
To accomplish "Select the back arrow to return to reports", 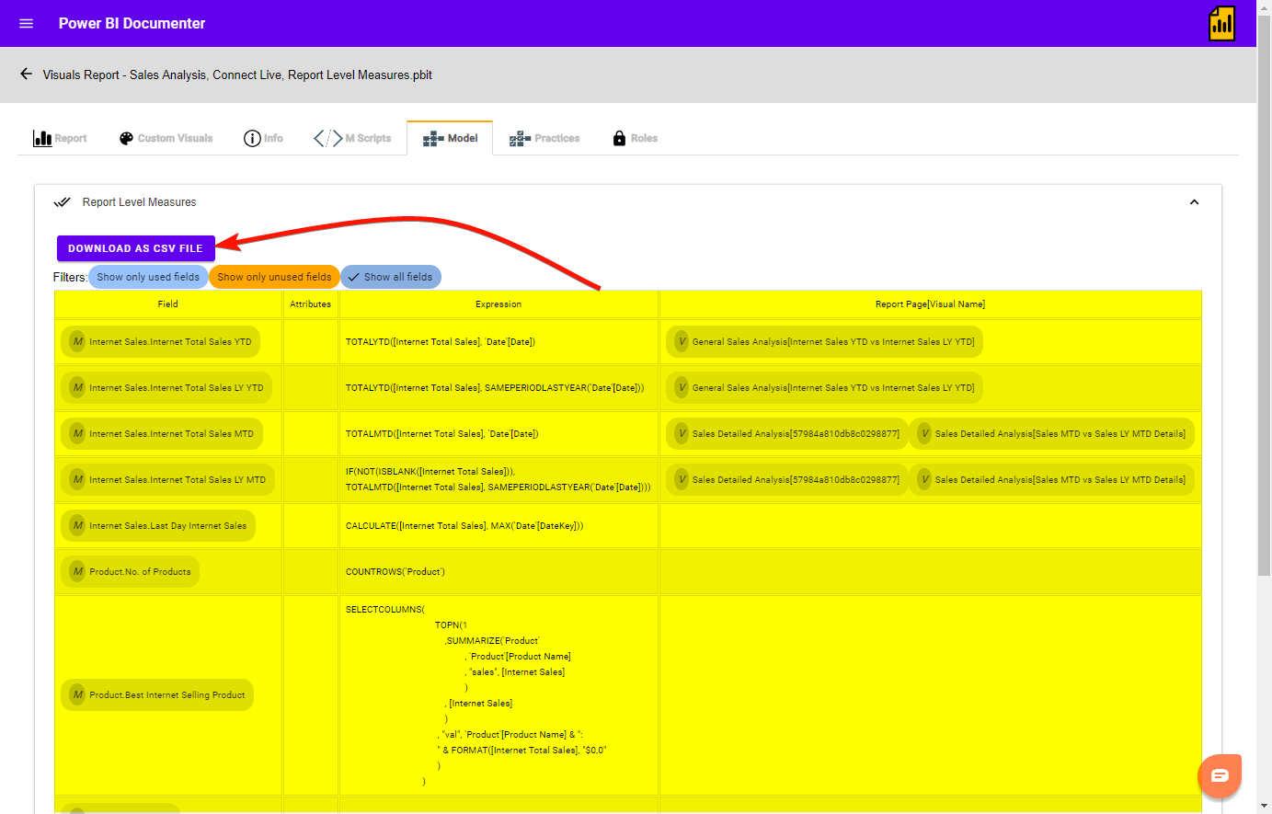I will click(x=25, y=75).
